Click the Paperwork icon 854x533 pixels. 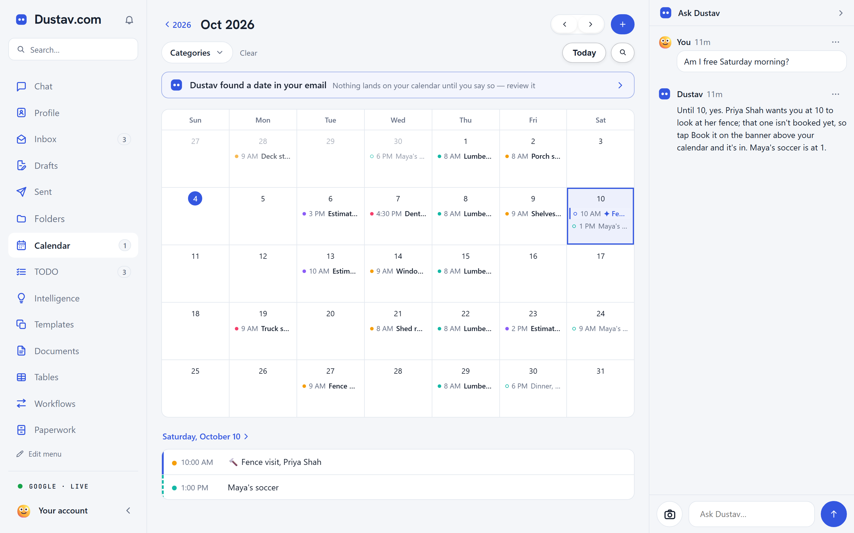click(21, 430)
